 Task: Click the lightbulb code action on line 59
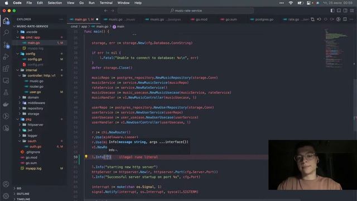tap(86, 156)
